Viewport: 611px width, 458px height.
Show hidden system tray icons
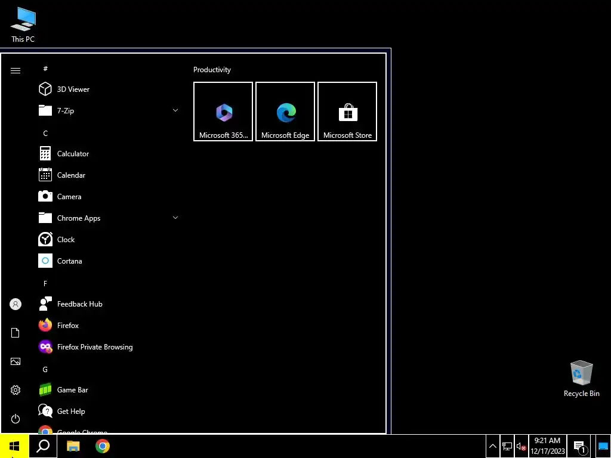[x=492, y=446]
